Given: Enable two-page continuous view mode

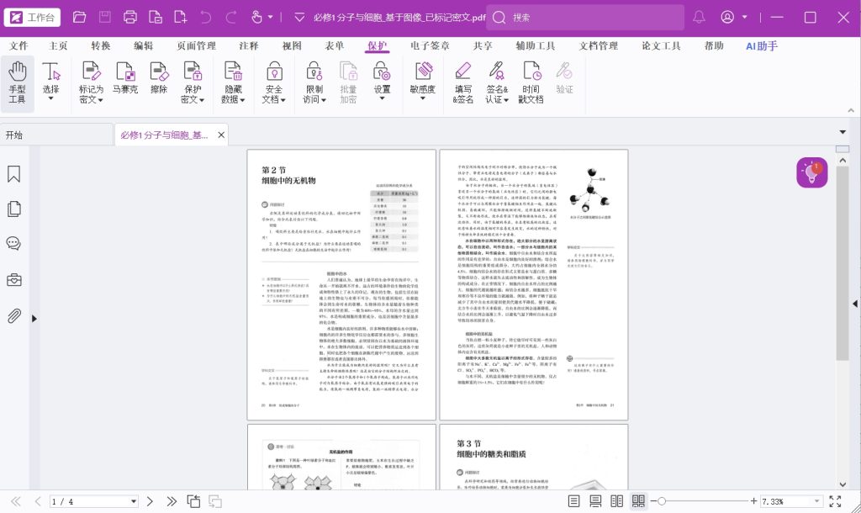Looking at the screenshot, I should (639, 501).
